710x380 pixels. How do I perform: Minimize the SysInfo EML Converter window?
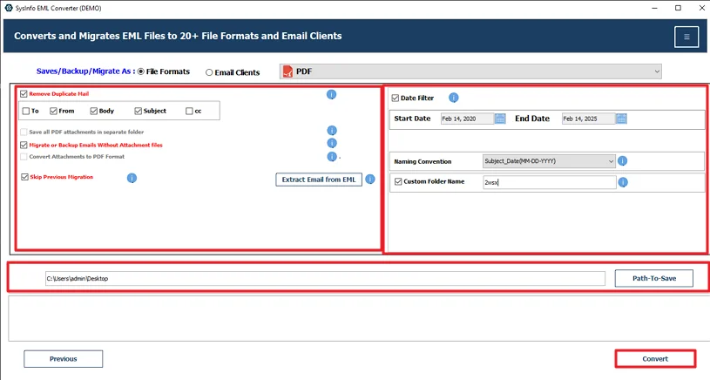coord(655,8)
